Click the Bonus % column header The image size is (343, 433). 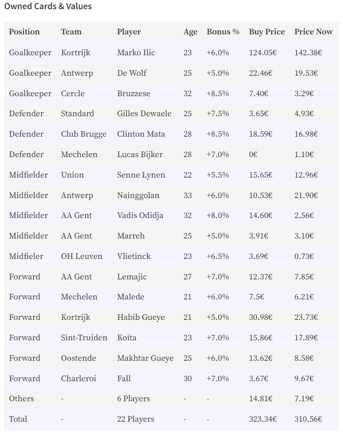coord(223,32)
